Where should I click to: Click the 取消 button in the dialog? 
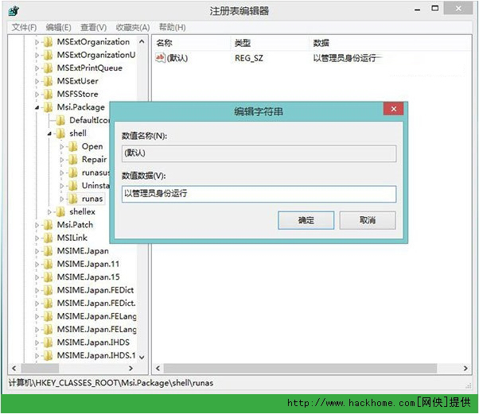click(x=368, y=220)
